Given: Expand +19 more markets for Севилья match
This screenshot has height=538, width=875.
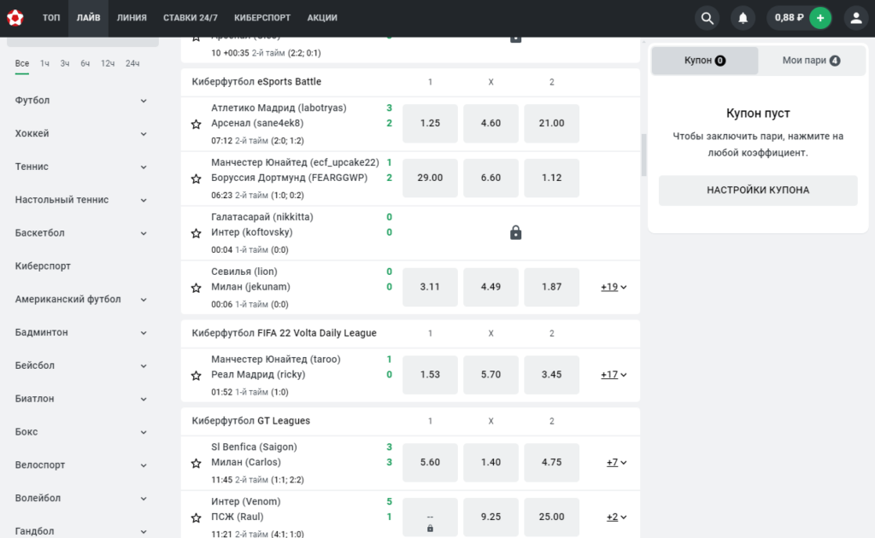Looking at the screenshot, I should pyautogui.click(x=614, y=287).
